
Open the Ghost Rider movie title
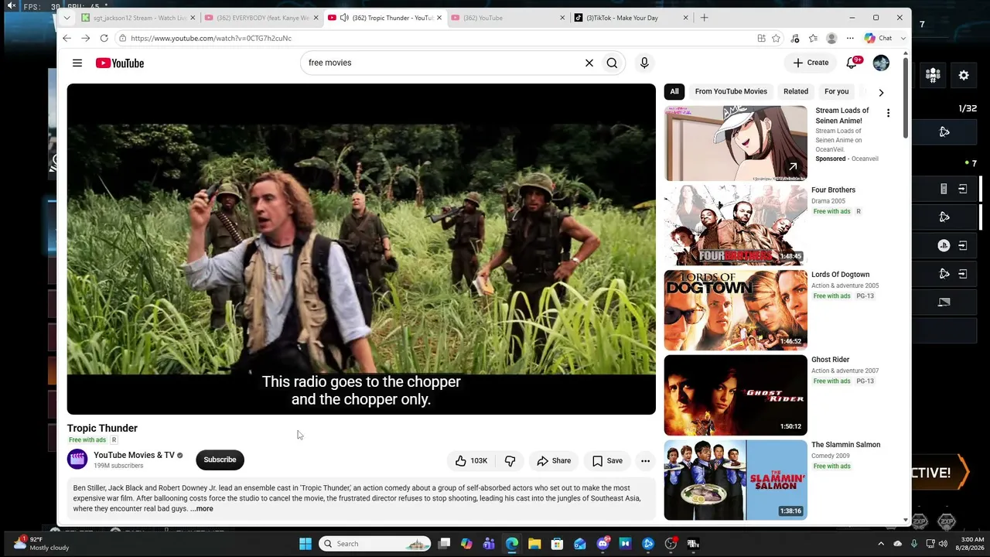[830, 360]
